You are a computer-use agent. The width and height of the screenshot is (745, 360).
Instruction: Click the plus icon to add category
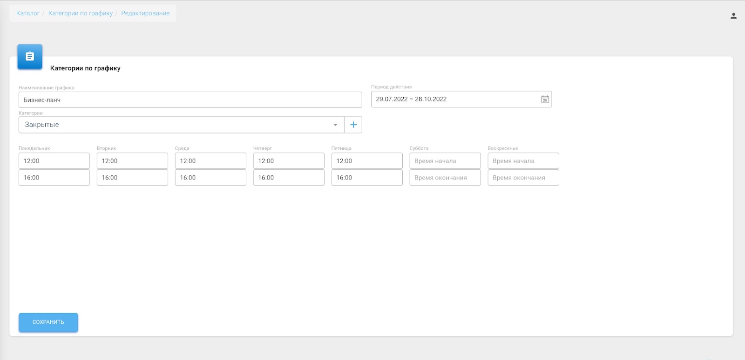[353, 125]
